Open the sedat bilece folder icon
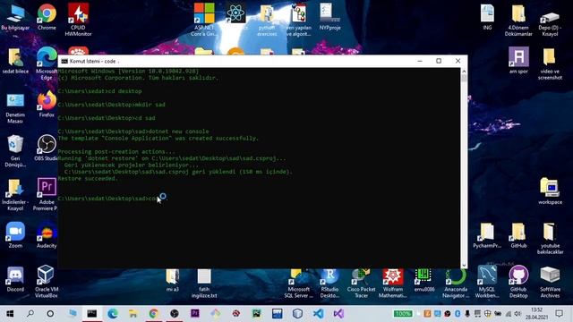Viewport: 573px width, 322px height. pos(15,61)
